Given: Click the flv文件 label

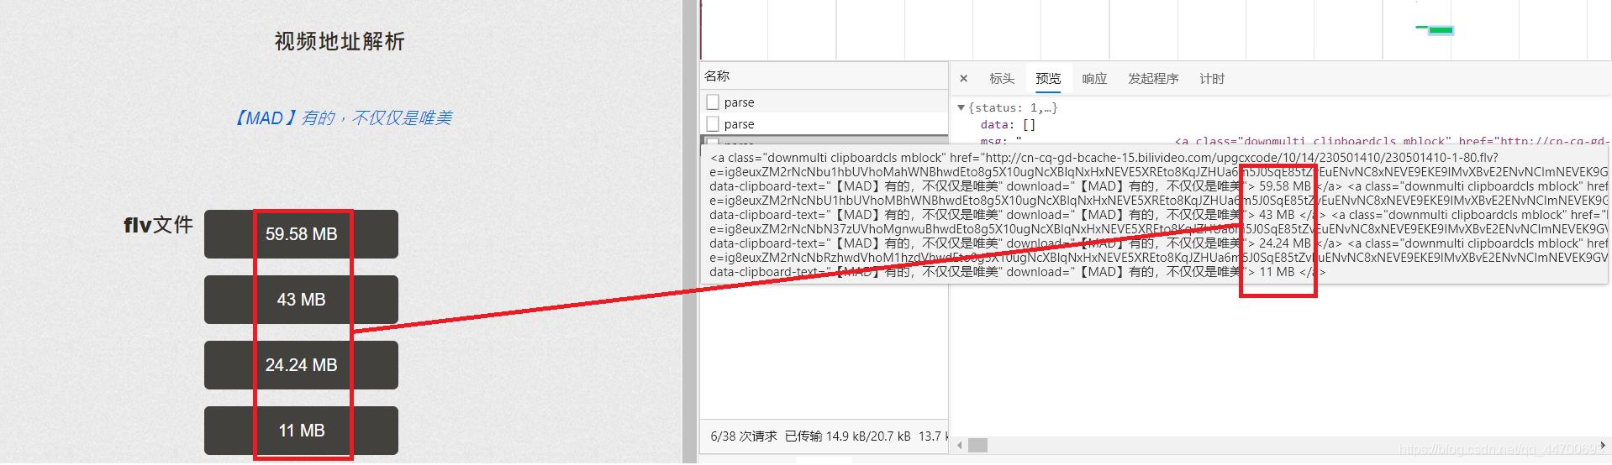Looking at the screenshot, I should click(x=158, y=225).
